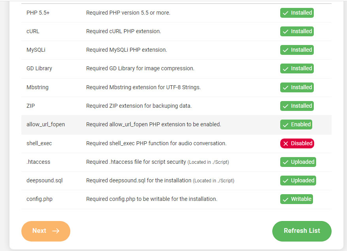Image resolution: width=347 pixels, height=251 pixels.
Task: Click the red shell_exec Disabled badge
Action: point(297,143)
